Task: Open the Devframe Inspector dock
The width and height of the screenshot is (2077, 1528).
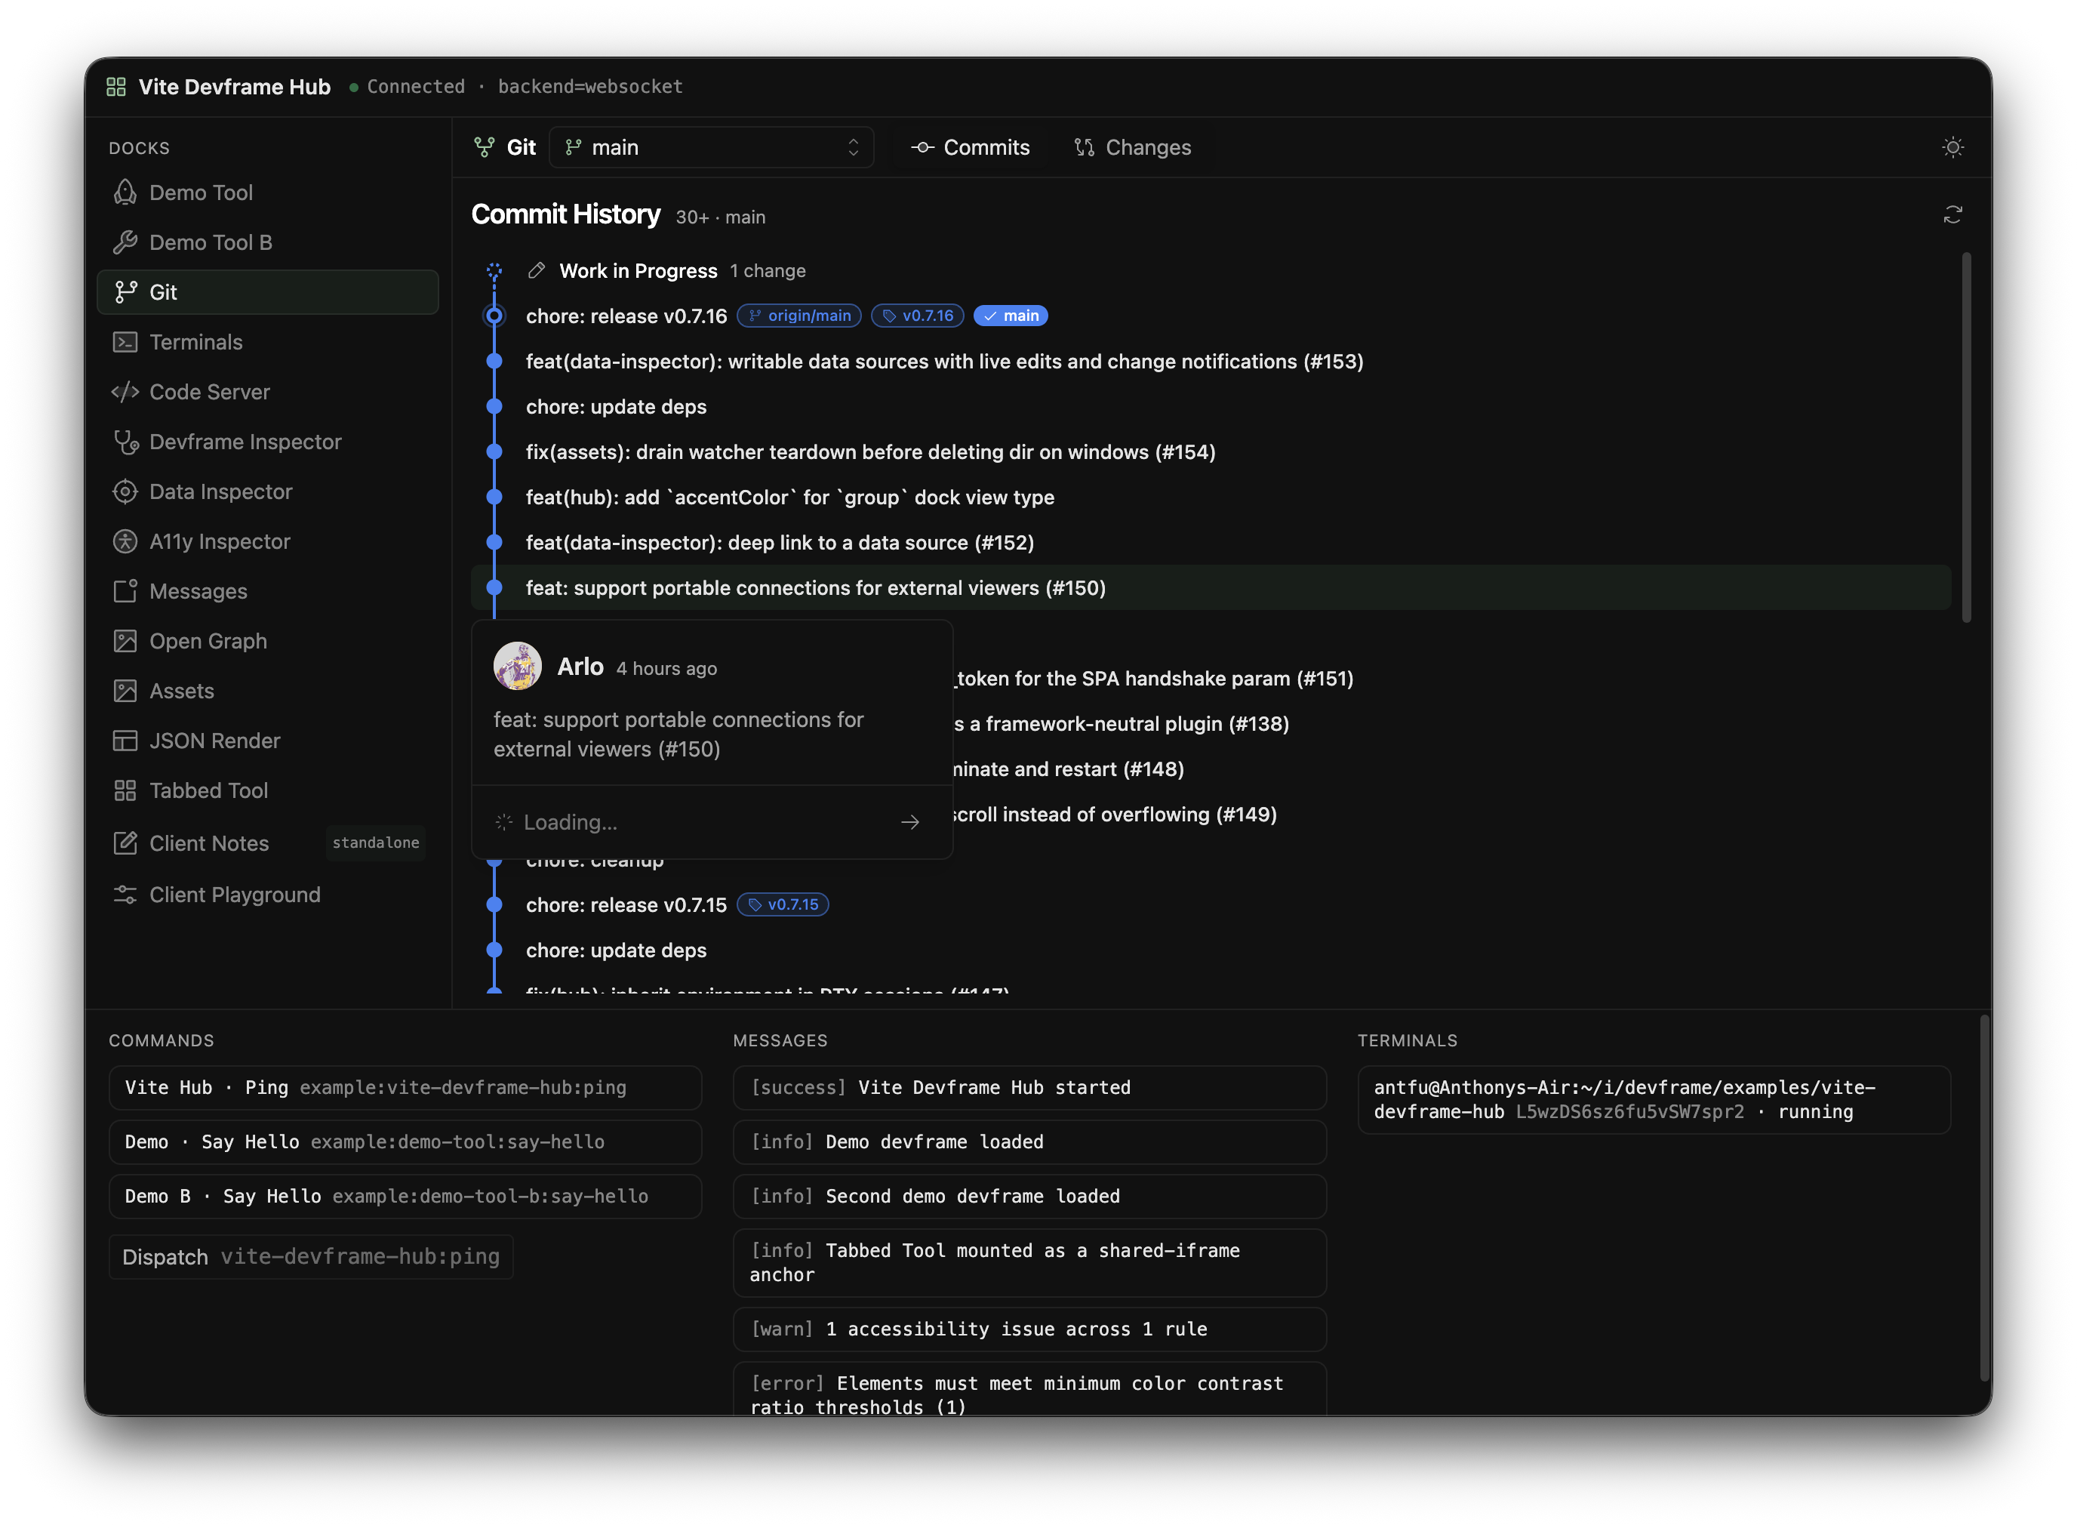Action: pyautogui.click(x=268, y=442)
